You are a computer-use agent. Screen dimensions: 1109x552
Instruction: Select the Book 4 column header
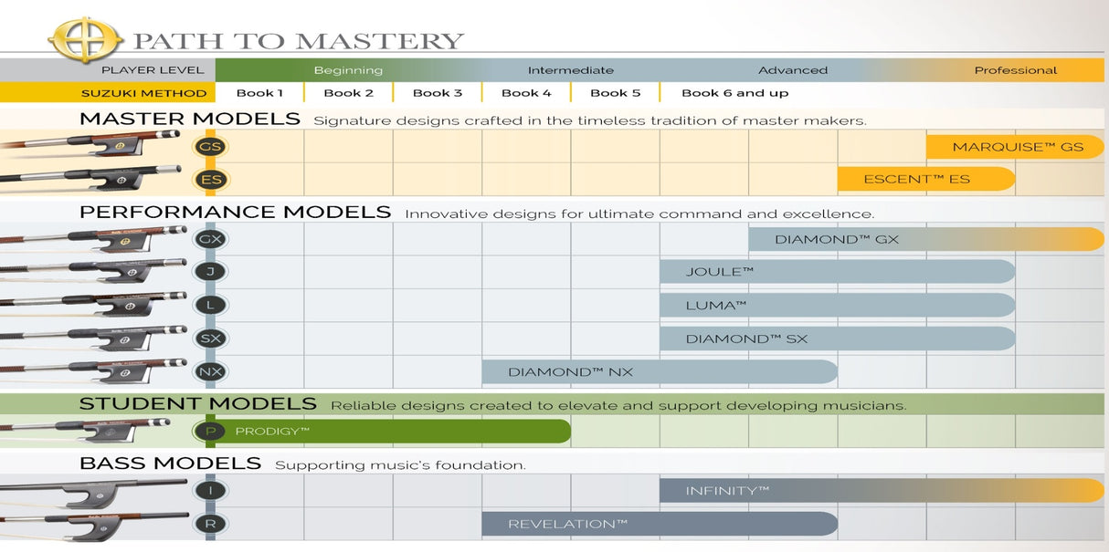[x=526, y=93]
